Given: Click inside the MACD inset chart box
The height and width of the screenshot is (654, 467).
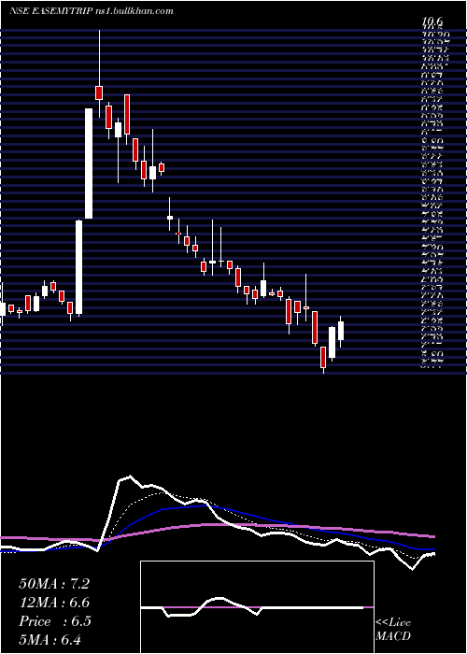Looking at the screenshot, I should [x=257, y=607].
